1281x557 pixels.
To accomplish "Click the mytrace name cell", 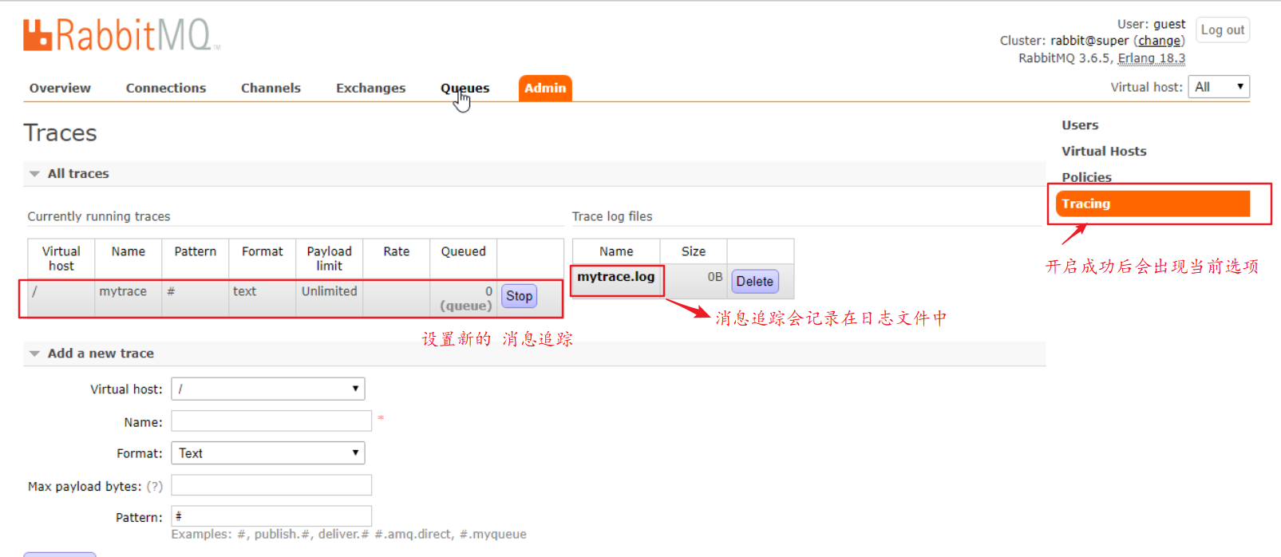I will (128, 298).
